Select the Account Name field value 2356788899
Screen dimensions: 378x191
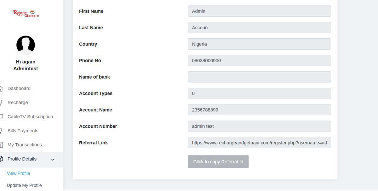[x=259, y=110]
